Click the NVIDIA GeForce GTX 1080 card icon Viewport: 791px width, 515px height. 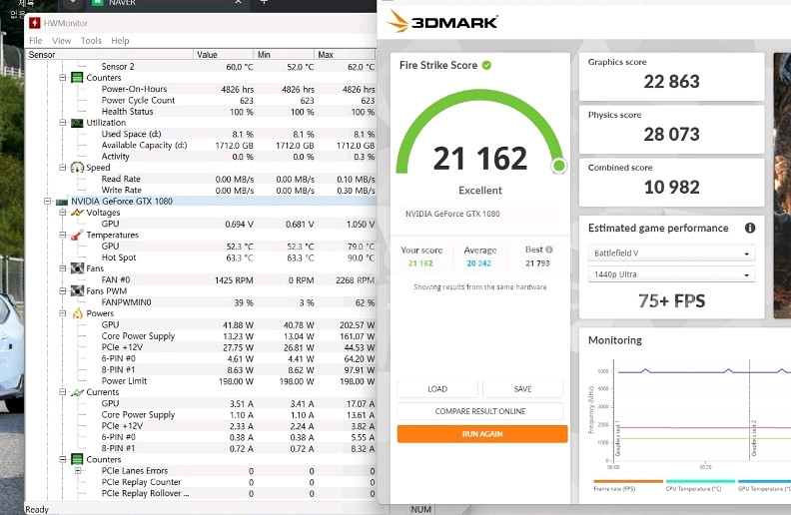(60, 201)
